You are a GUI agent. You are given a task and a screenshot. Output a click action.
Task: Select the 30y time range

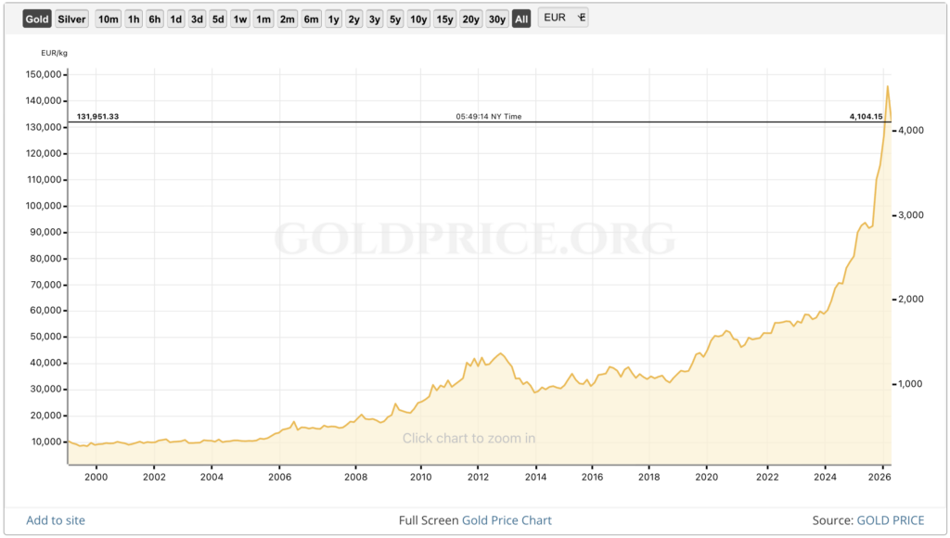click(496, 19)
